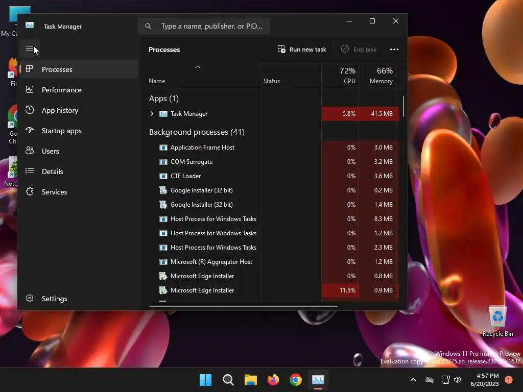
Task: Launch Firefox from the taskbar
Action: 273,380
